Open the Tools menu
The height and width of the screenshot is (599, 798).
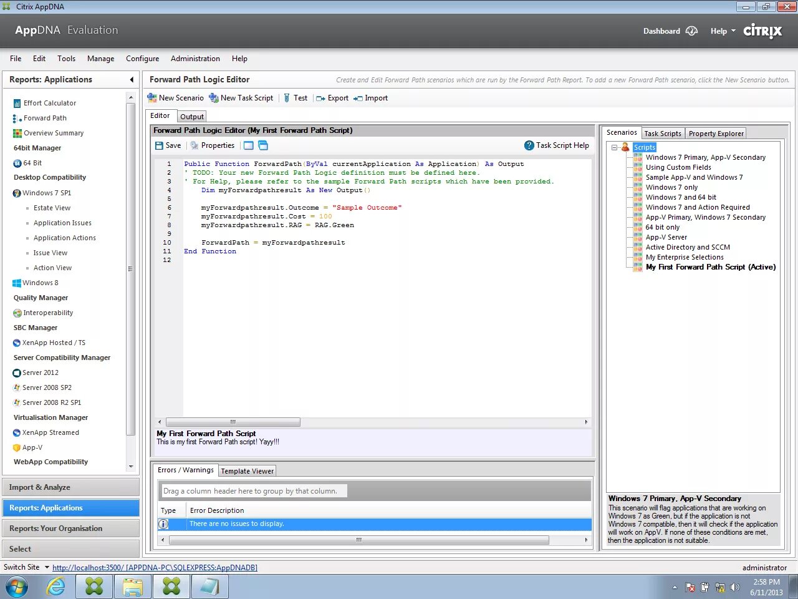pyautogui.click(x=66, y=59)
